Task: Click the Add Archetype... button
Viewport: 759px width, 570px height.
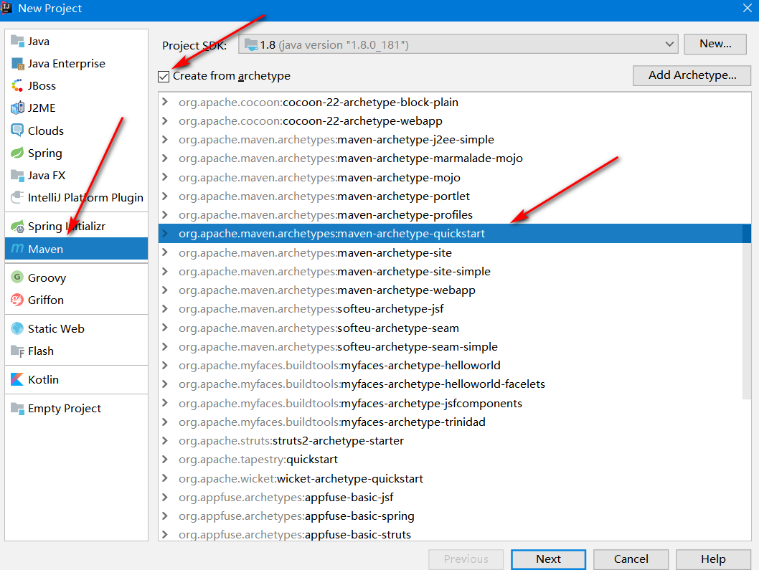Action: point(692,75)
